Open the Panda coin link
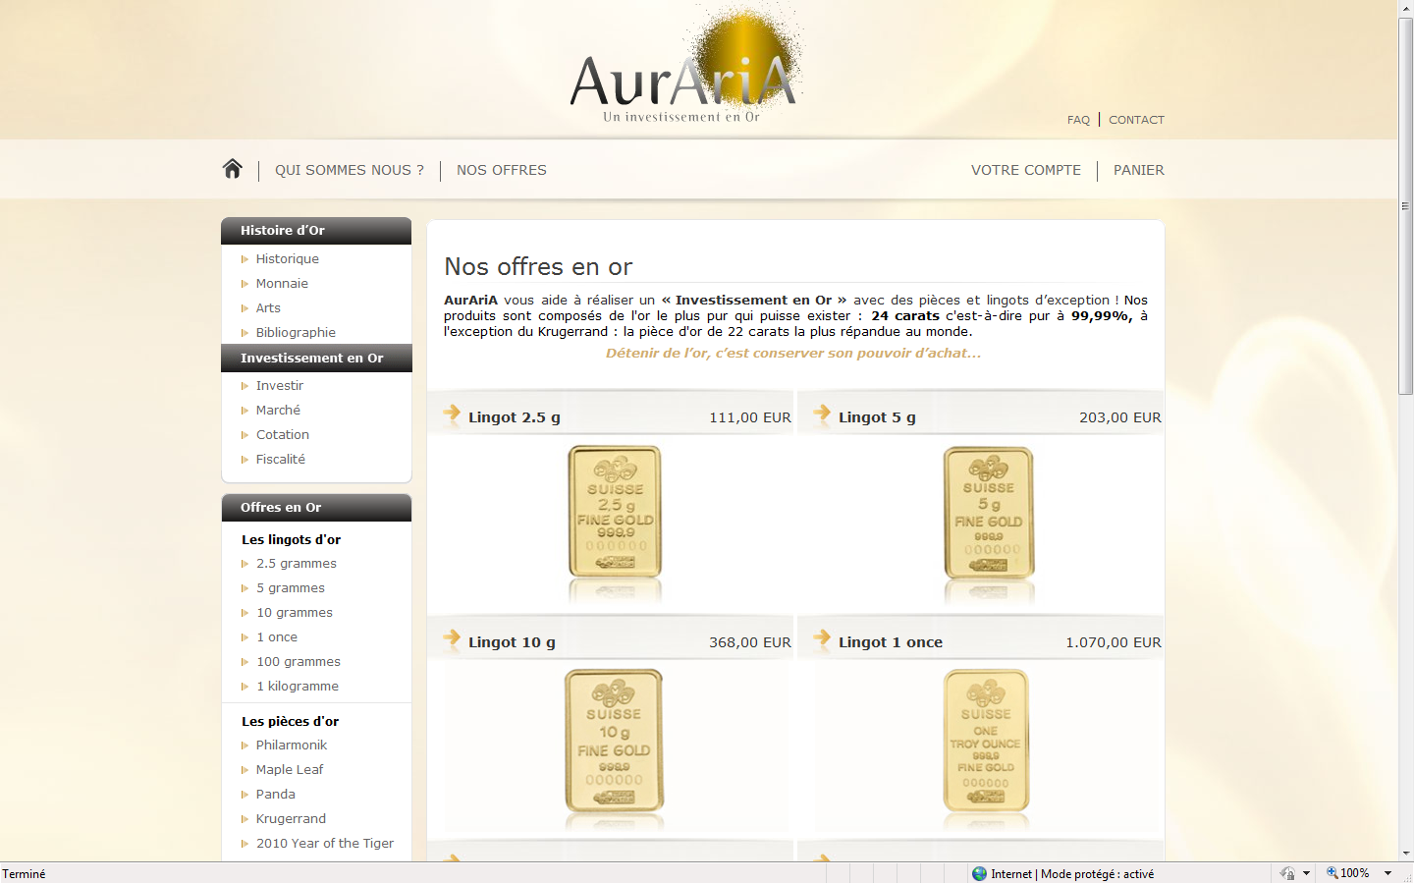Viewport: 1414px width, 884px height. pos(276,795)
